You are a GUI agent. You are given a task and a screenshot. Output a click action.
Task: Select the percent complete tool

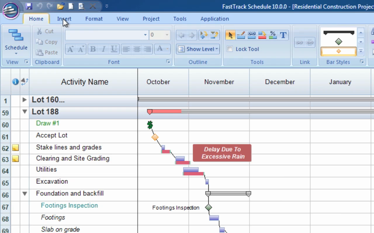click(273, 35)
